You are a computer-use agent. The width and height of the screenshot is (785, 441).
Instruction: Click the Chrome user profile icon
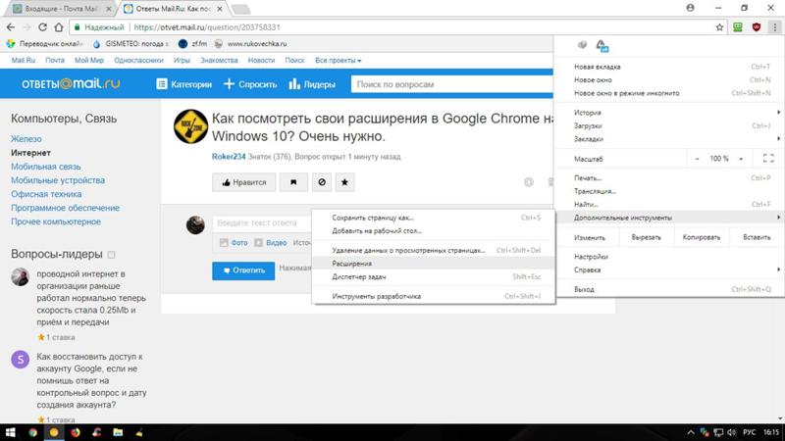click(691, 8)
